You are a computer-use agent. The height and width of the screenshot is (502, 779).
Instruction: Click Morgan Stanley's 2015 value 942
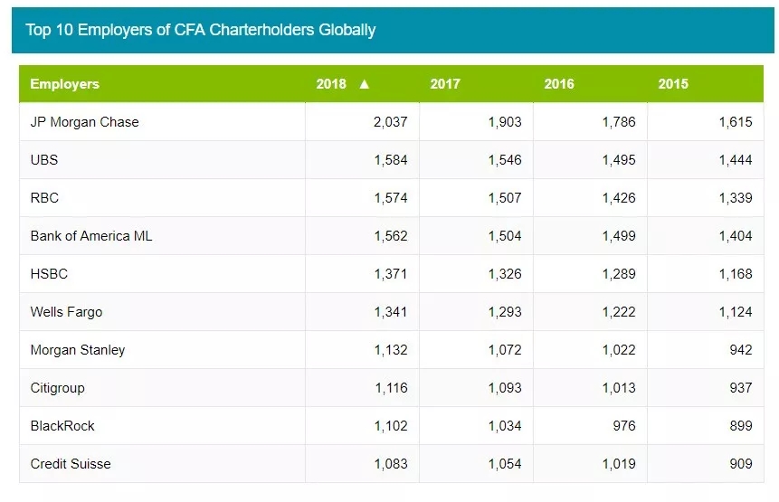click(x=740, y=350)
